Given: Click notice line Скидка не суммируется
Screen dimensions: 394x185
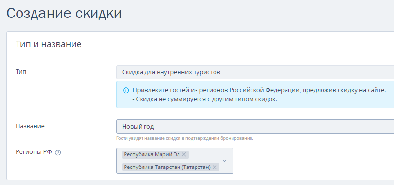Looking at the screenshot, I should coord(205,99).
